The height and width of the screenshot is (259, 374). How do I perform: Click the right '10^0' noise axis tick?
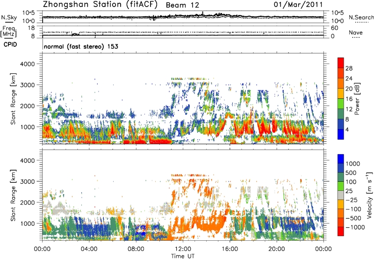click(337, 21)
